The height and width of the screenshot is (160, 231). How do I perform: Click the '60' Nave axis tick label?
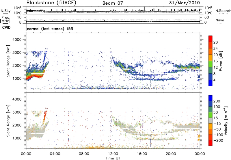coord(207,17)
